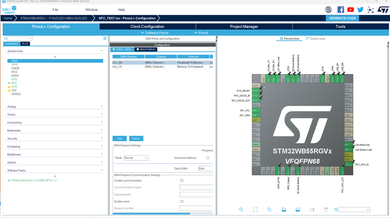Click the RCC green checkmark icon

9,83
